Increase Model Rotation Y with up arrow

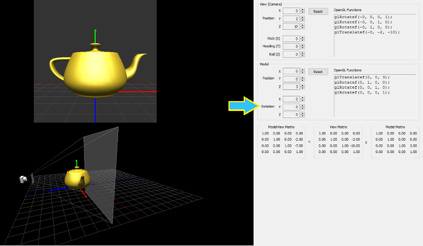(x=303, y=105)
